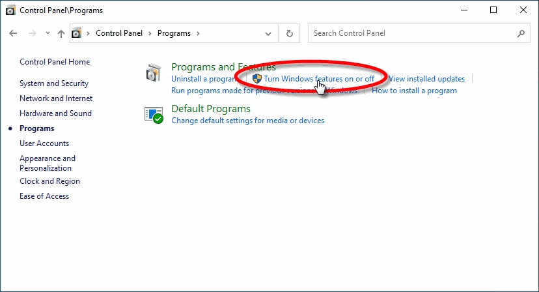Open Control Panel Home link
The width and height of the screenshot is (539, 292).
pyautogui.click(x=55, y=62)
